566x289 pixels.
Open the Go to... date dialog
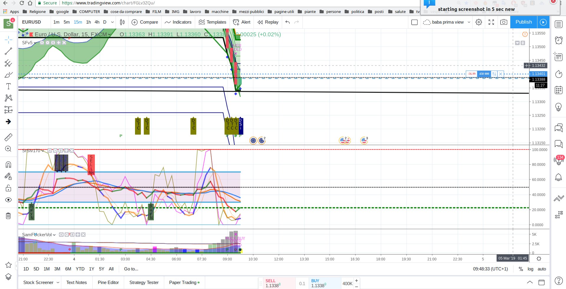coord(131,269)
